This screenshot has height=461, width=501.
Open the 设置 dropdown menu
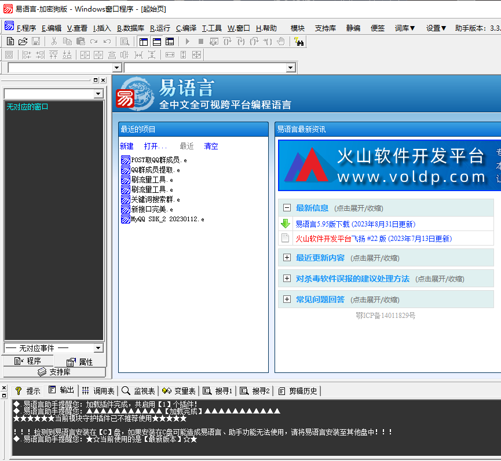click(x=436, y=28)
